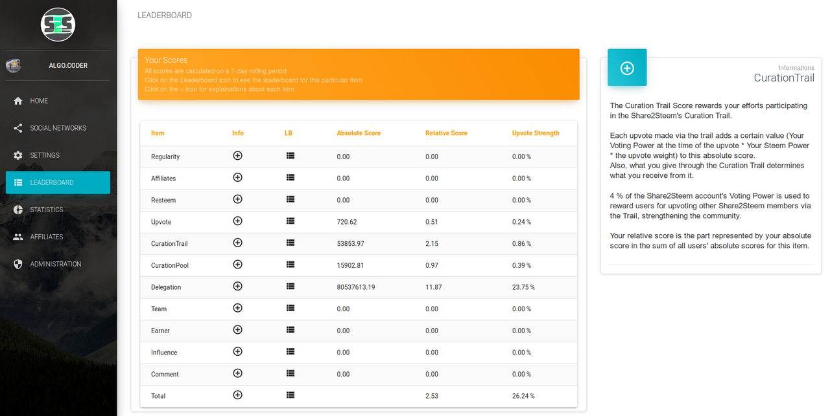View the leaderboard list icon for CurationTrail row
This screenshot has height=416, width=830.
(290, 243)
